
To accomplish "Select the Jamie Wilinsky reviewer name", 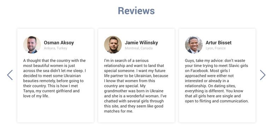I will (x=141, y=43).
